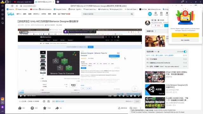Open Alice assistant at sidebar bottom
This screenshot has height=114, width=203.
(x=3, y=107)
